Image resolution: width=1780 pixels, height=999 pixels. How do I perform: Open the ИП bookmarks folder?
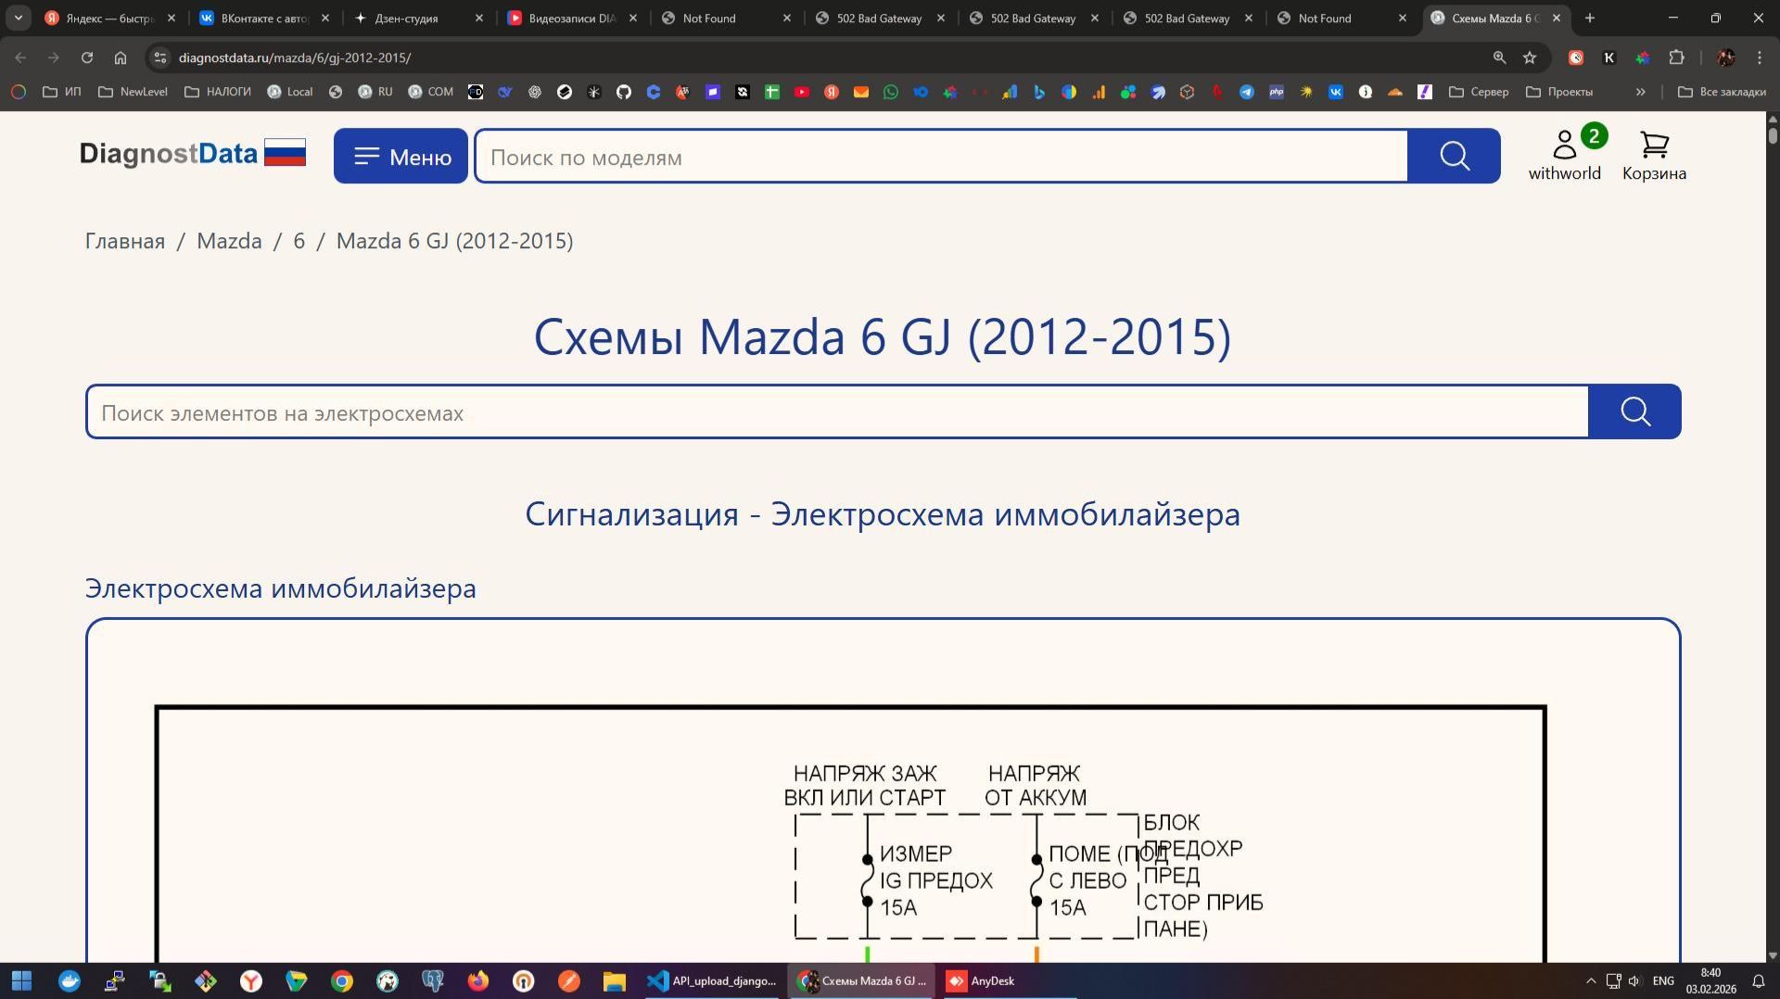pos(62,92)
